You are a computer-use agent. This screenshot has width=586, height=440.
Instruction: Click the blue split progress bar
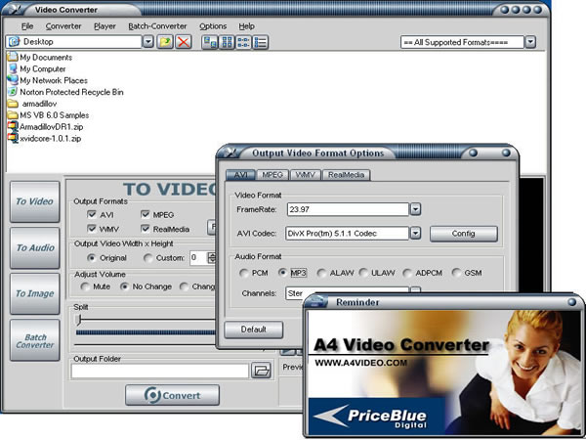click(146, 332)
